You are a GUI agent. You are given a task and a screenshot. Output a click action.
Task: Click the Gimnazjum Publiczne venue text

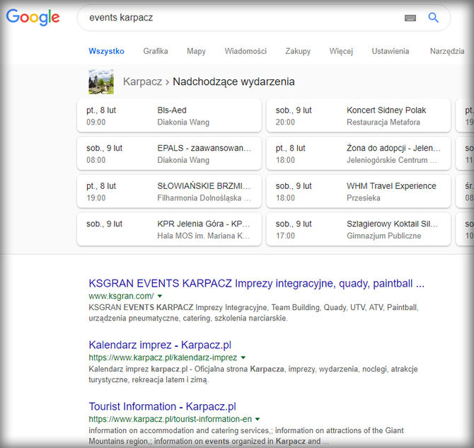(383, 236)
